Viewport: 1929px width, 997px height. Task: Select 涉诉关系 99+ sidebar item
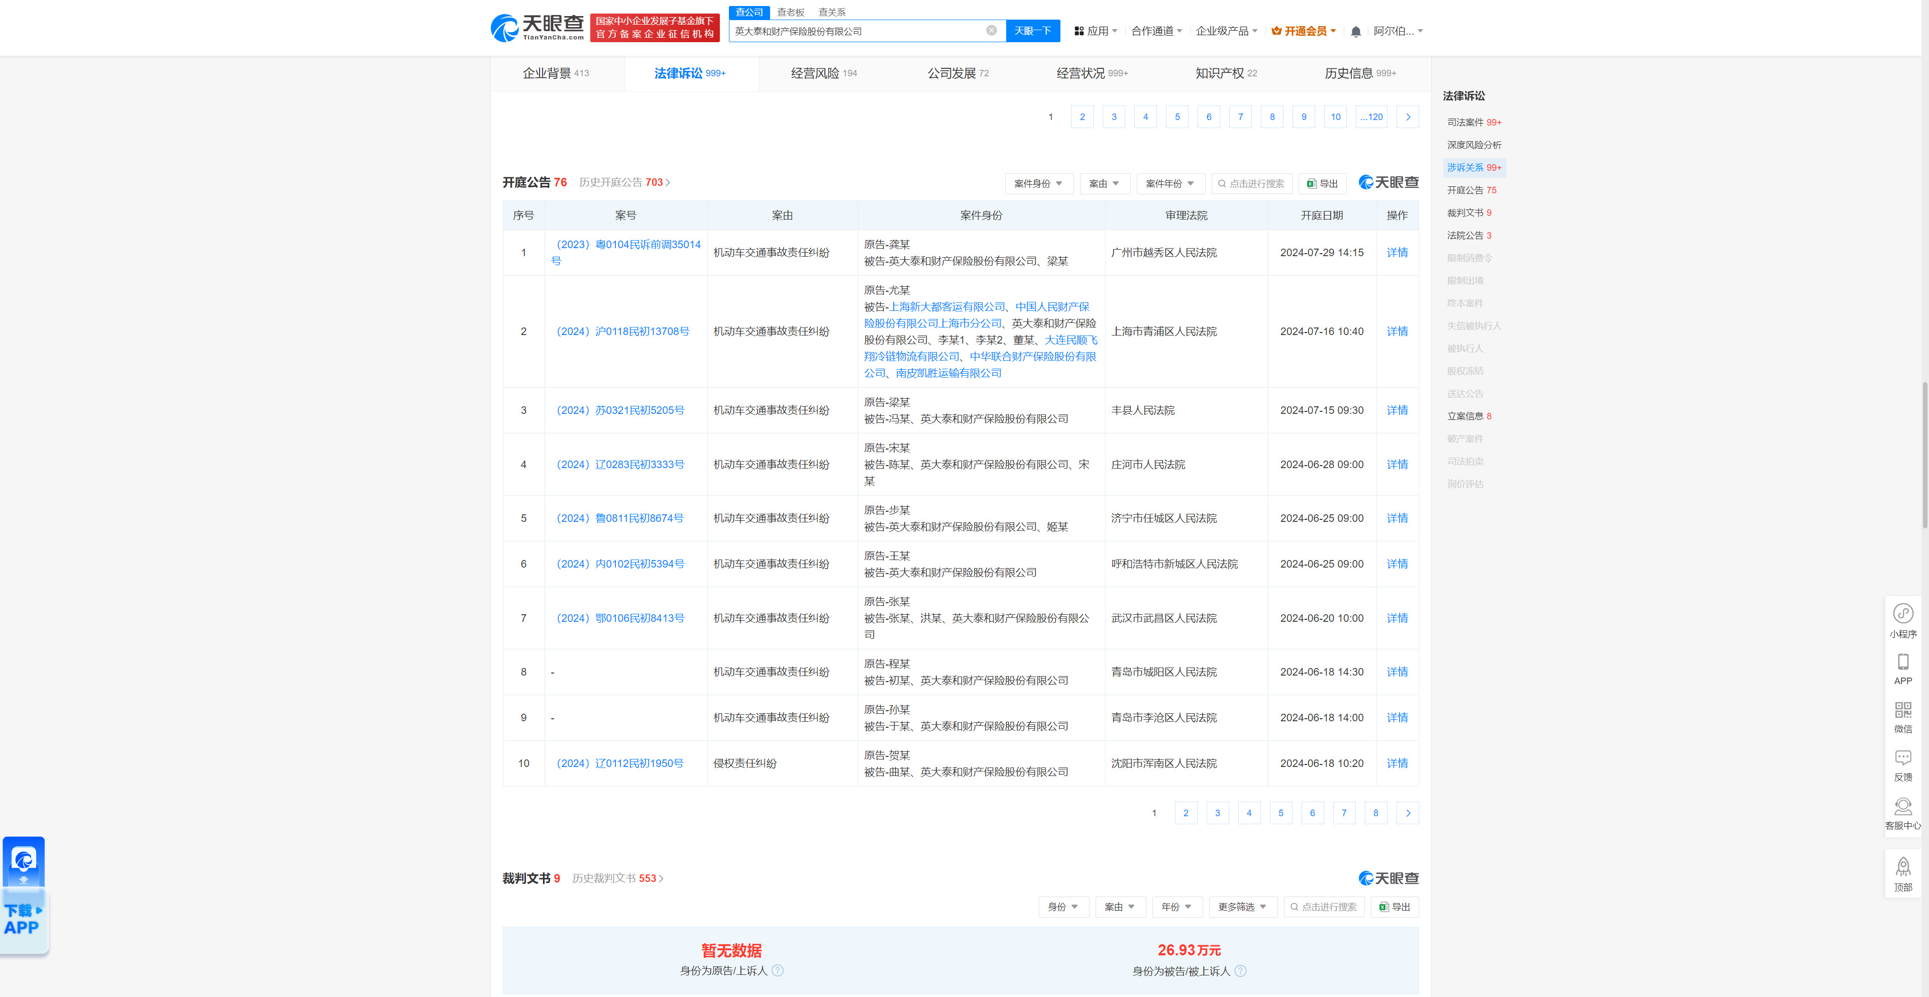click(1474, 167)
